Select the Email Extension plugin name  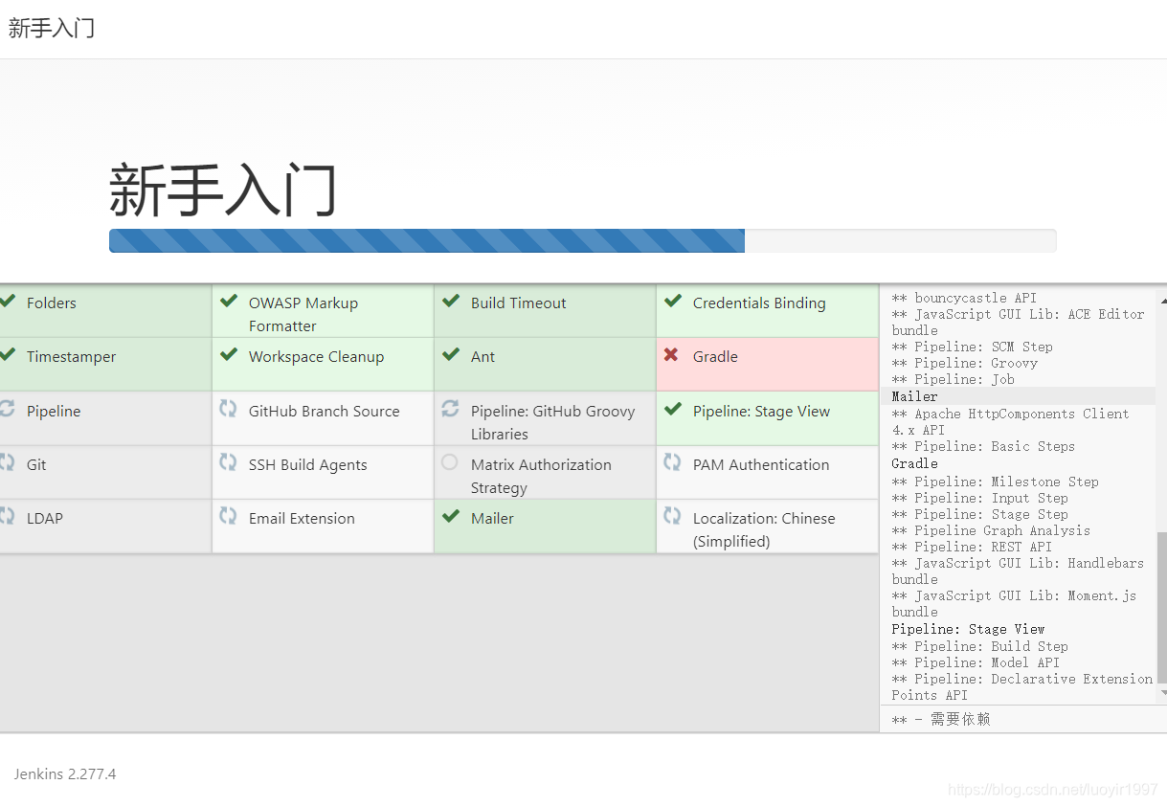pos(302,518)
